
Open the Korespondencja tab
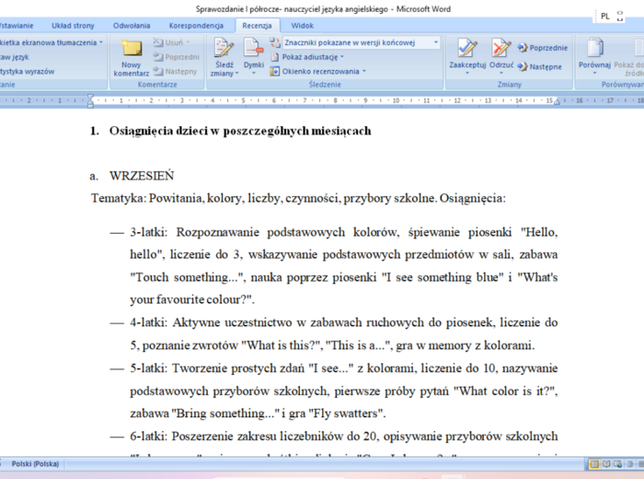[196, 26]
